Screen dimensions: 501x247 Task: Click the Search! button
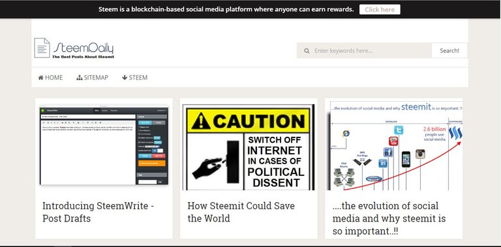point(449,50)
